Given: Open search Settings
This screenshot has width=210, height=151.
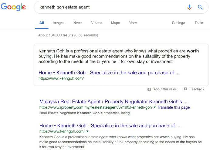Looking at the screenshot, I should click(x=178, y=23).
